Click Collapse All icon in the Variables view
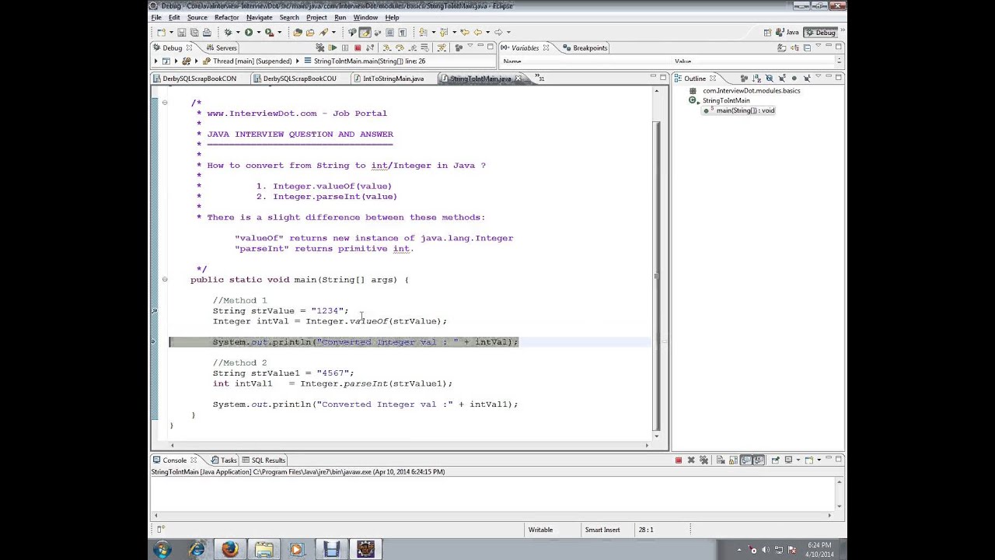This screenshot has height=560, width=995. click(807, 48)
